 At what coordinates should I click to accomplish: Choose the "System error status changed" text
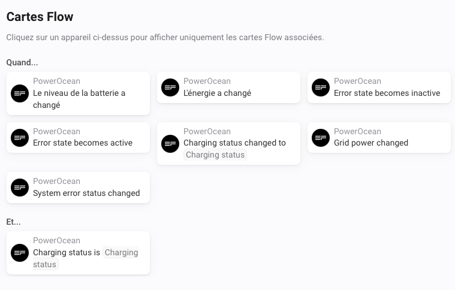click(86, 193)
